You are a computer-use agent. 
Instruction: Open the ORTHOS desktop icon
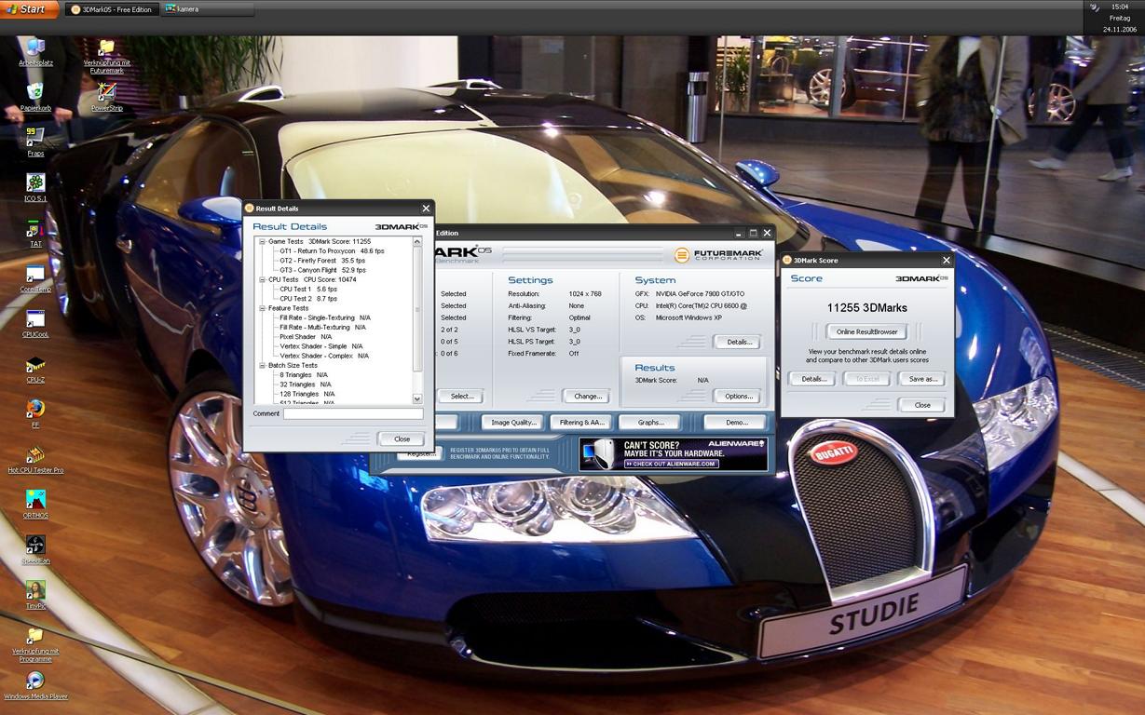click(35, 504)
